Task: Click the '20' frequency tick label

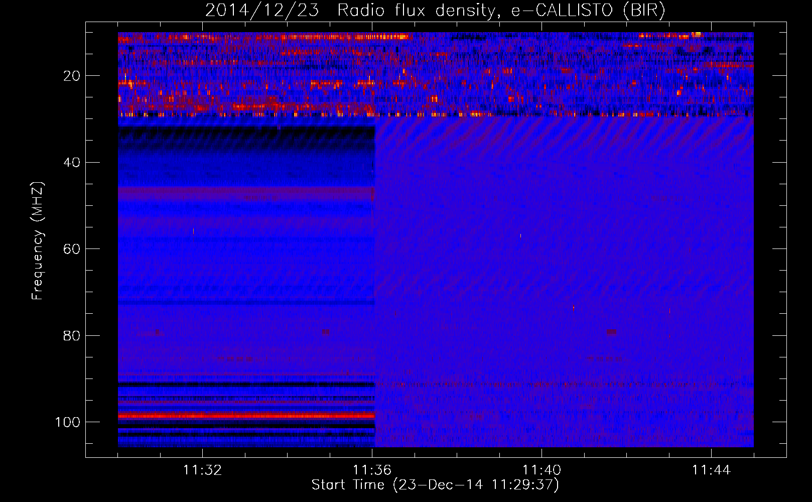Action: point(72,76)
